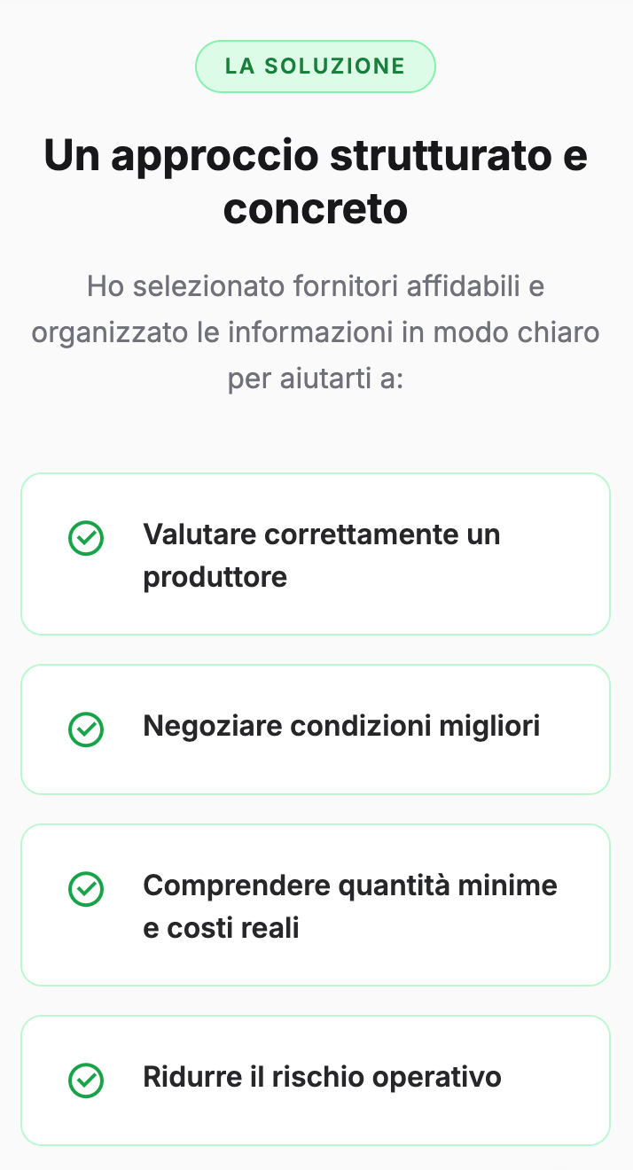
Task: Click the words per aiutarti a:
Action: click(316, 379)
